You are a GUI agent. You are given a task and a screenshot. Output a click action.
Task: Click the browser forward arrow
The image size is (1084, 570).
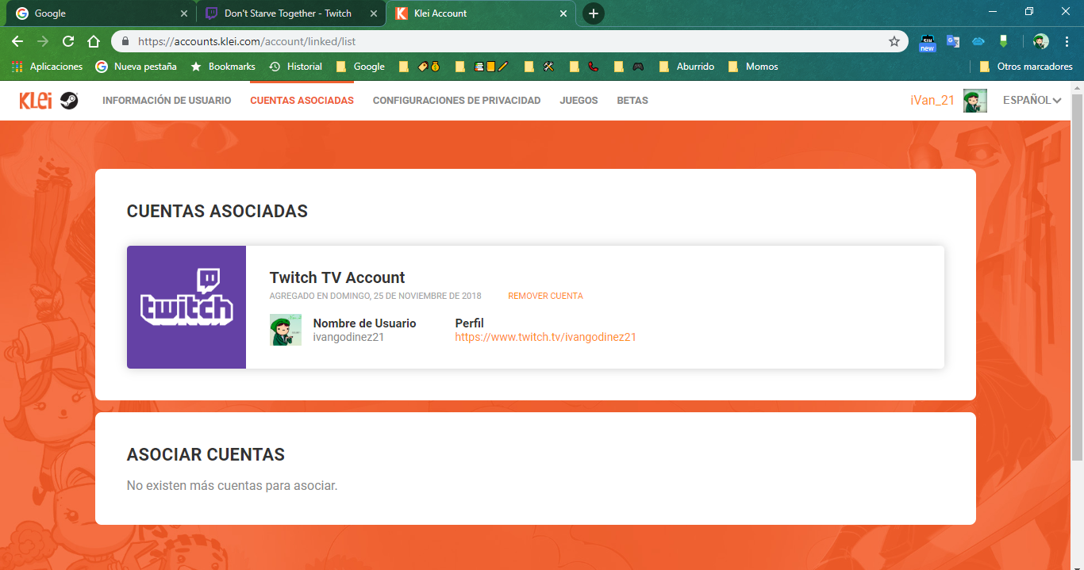point(43,41)
